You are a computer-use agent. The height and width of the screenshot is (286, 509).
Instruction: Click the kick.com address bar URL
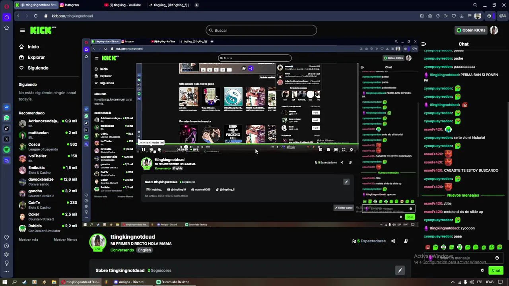pos(72,16)
